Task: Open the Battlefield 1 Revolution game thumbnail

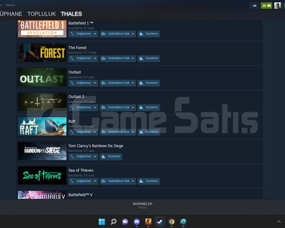Action: pos(42,29)
